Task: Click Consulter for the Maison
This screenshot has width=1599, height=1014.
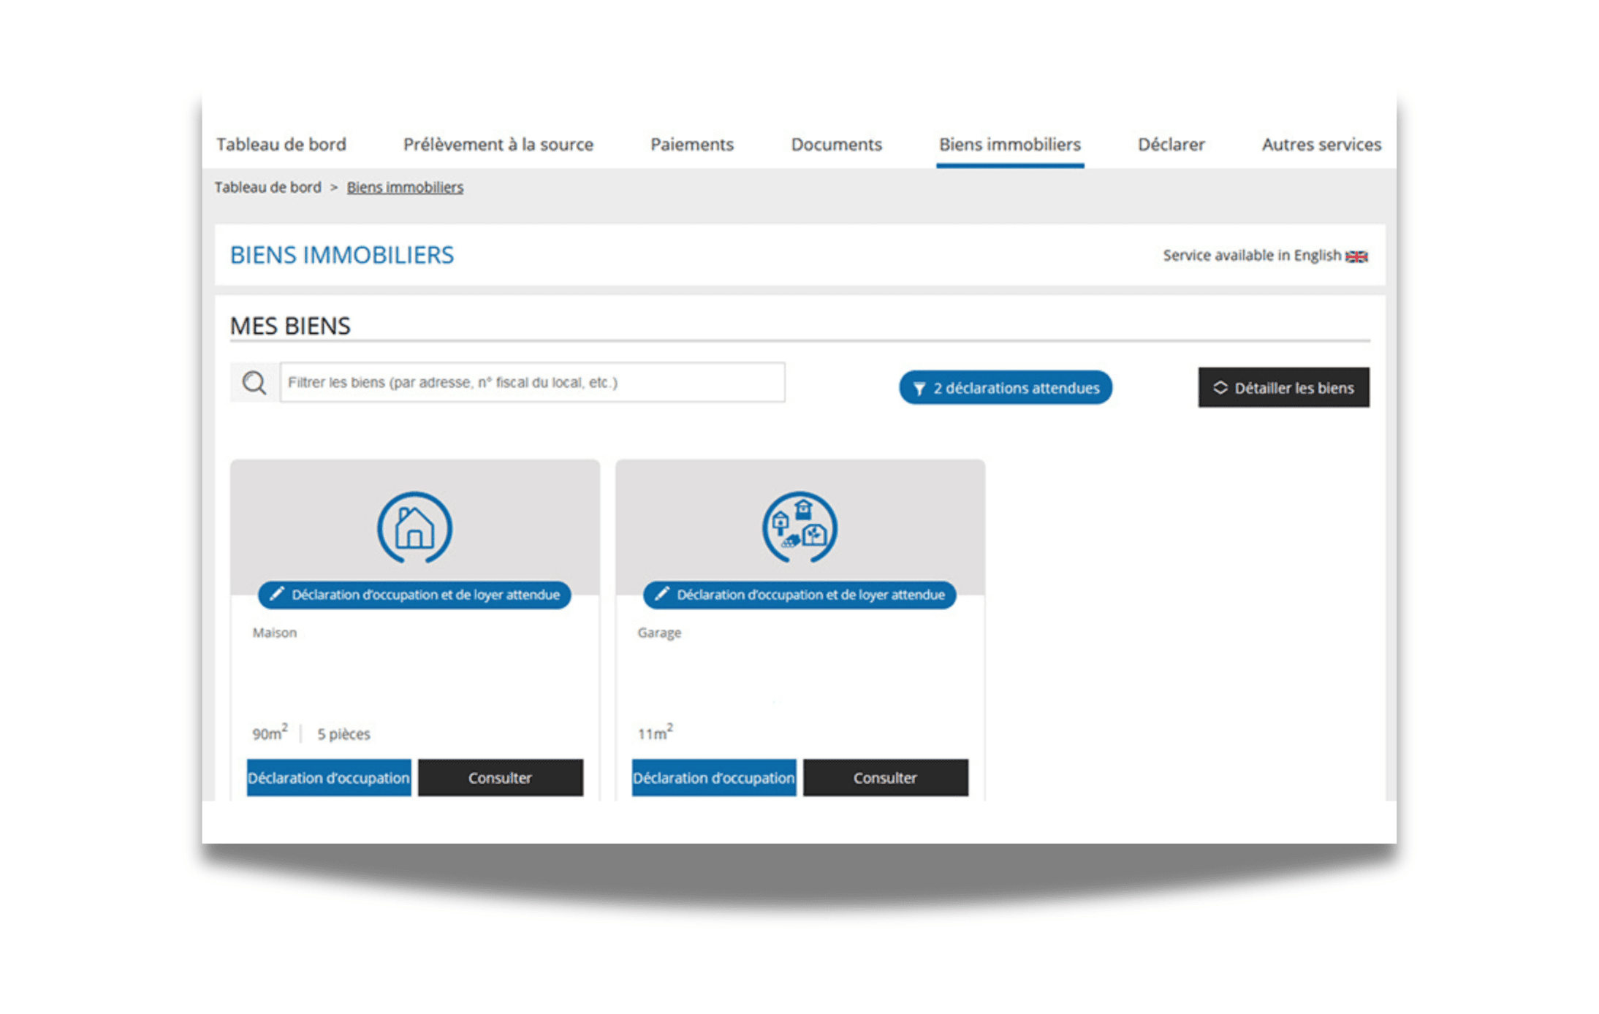Action: 501,778
